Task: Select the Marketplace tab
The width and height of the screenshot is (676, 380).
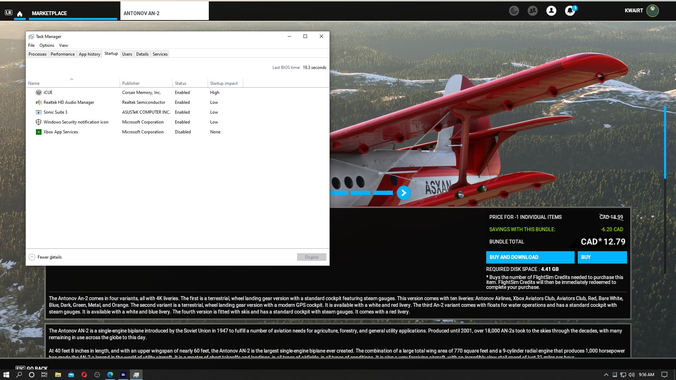Action: 49,13
